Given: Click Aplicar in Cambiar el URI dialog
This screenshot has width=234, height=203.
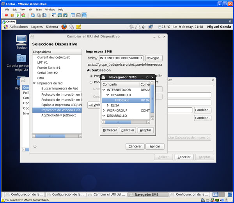Looking at the screenshot, I should [155, 147].
